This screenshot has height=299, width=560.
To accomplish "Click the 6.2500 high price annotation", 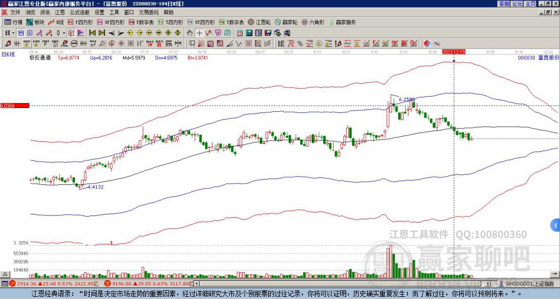I will [x=407, y=99].
